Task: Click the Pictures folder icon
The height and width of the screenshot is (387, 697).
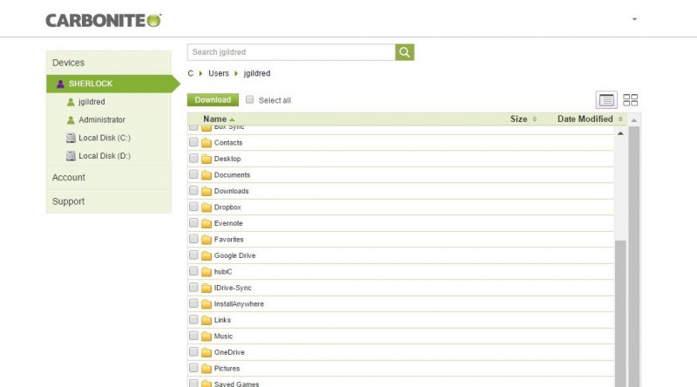Action: (x=206, y=369)
